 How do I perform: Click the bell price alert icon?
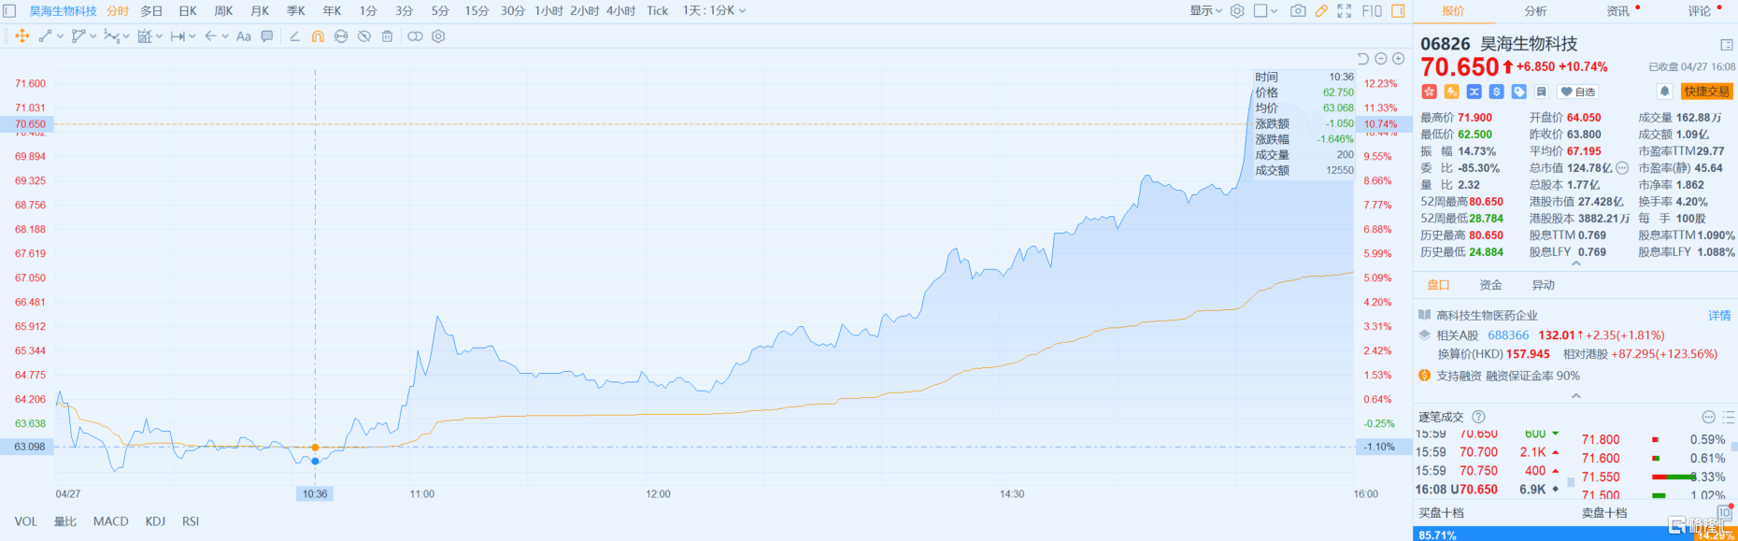pyautogui.click(x=1664, y=92)
